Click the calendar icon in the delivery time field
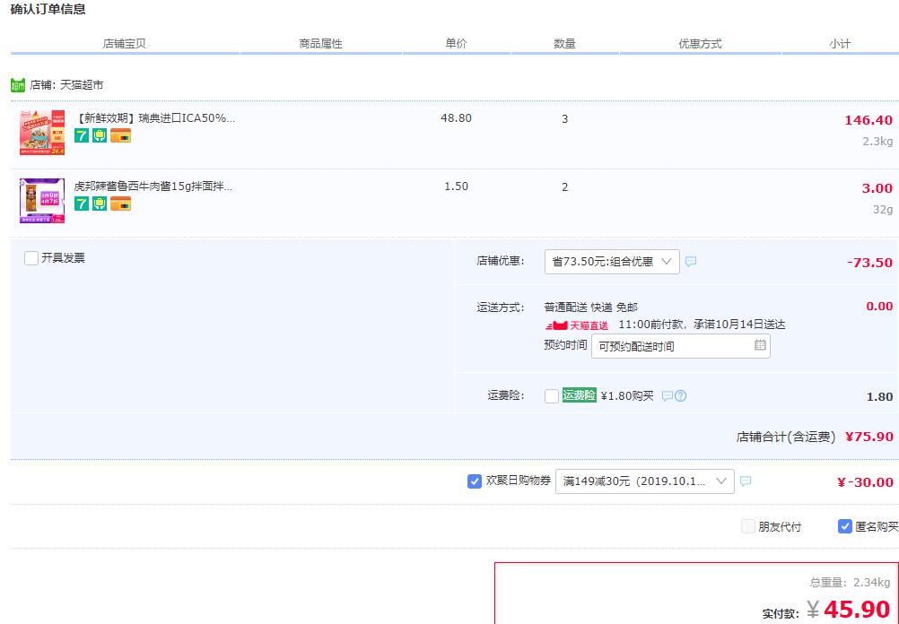 (760, 345)
